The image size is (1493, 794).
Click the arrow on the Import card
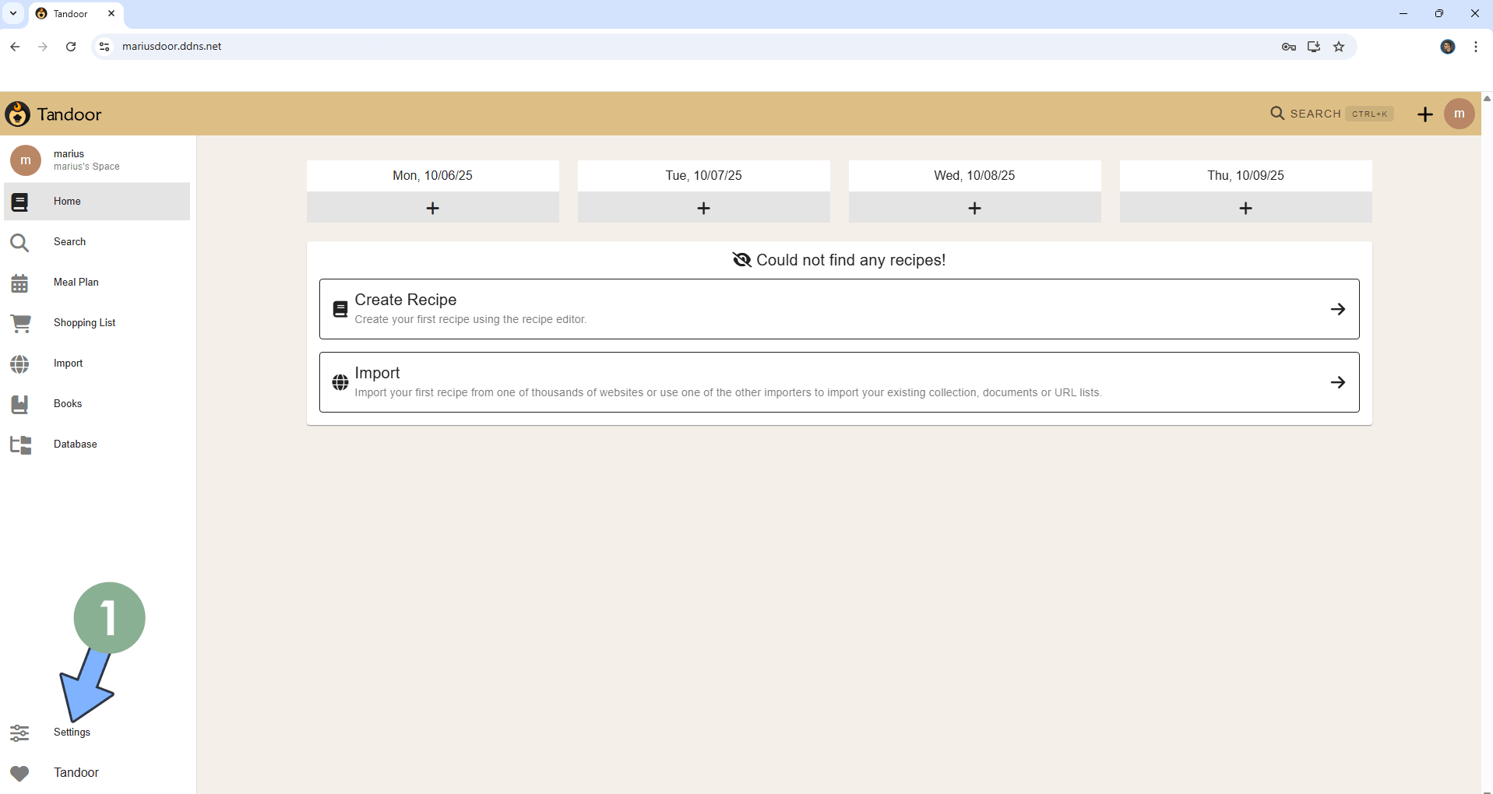(x=1337, y=382)
